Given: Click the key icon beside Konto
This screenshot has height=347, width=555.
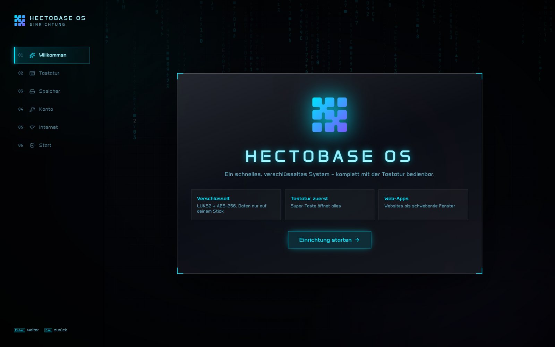Looking at the screenshot, I should coord(32,109).
